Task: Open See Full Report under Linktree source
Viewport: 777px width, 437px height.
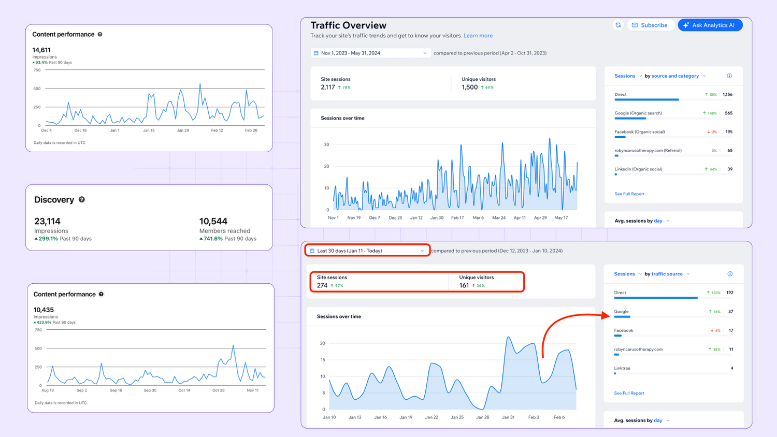Action: [629, 393]
